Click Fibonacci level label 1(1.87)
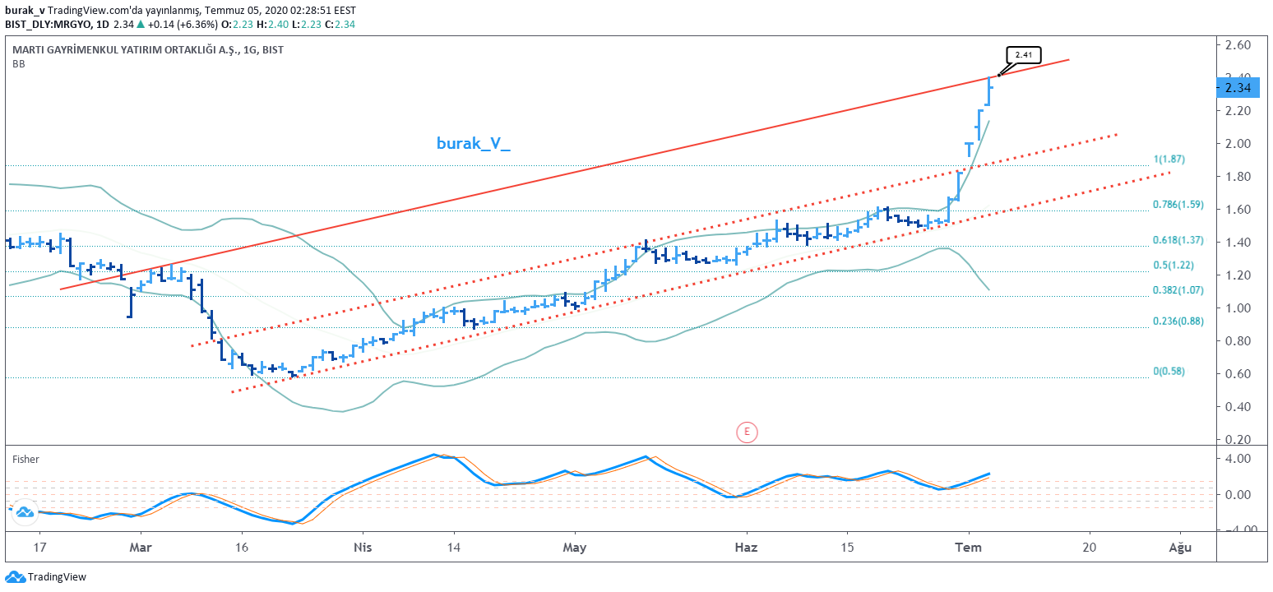 (1168, 159)
